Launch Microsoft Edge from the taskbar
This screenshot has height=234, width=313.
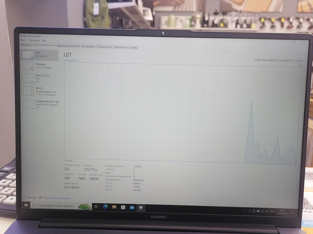(x=105, y=207)
